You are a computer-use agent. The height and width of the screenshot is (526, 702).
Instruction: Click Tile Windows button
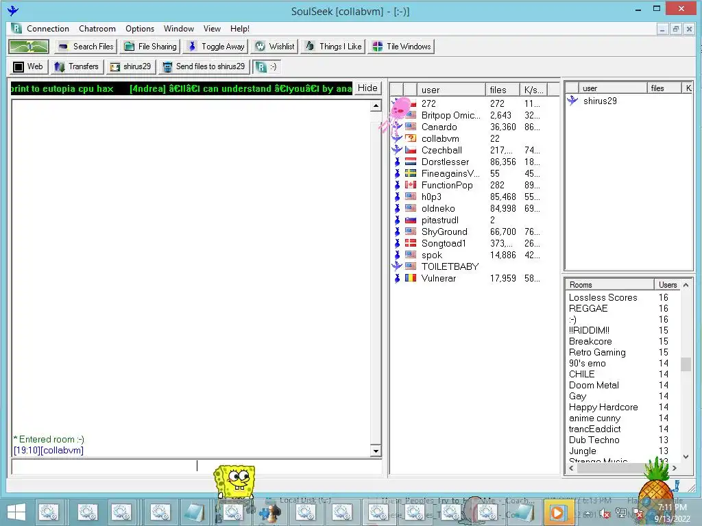point(401,46)
